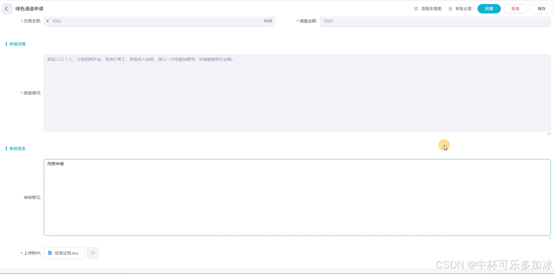Click the 应缴金额 field showing 5000
554x274 pixels.
point(159,21)
